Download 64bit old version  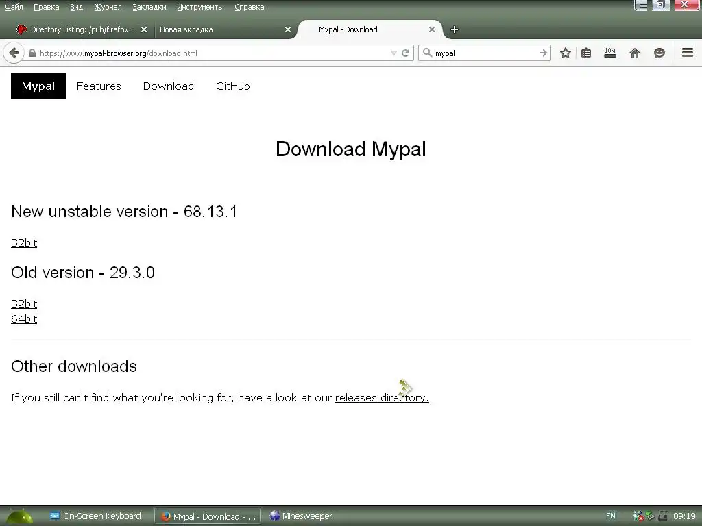[x=24, y=319]
